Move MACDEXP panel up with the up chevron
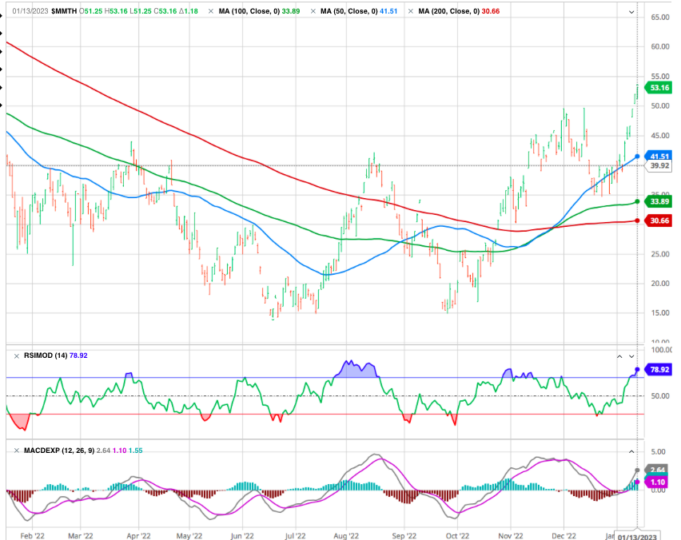Image resolution: width=681 pixels, height=540 pixels. point(631,451)
